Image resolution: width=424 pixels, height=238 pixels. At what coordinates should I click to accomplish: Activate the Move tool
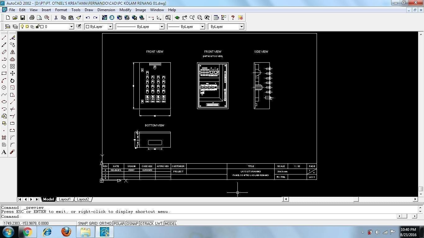point(12,73)
